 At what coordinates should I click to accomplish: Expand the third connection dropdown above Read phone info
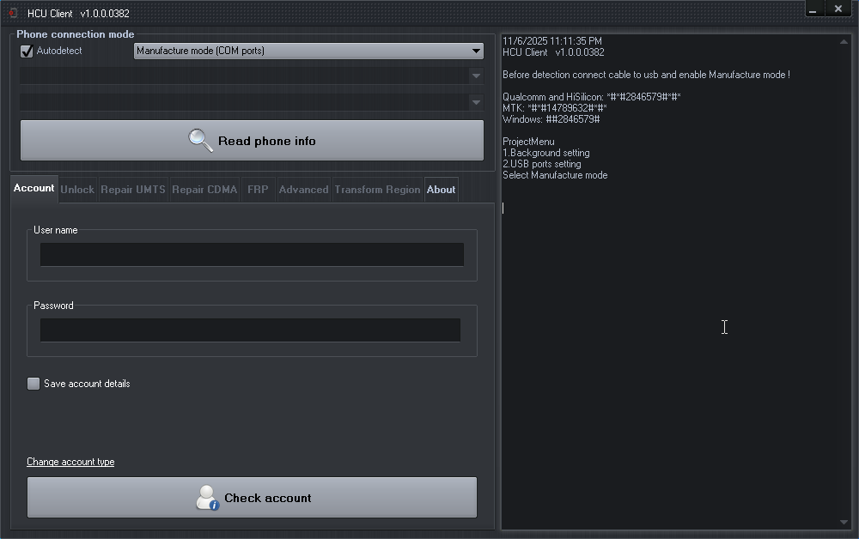tap(252, 102)
